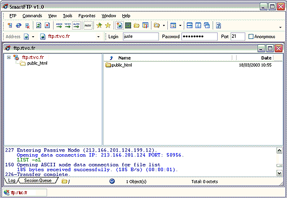Click the Port field showing 21

click(238, 36)
